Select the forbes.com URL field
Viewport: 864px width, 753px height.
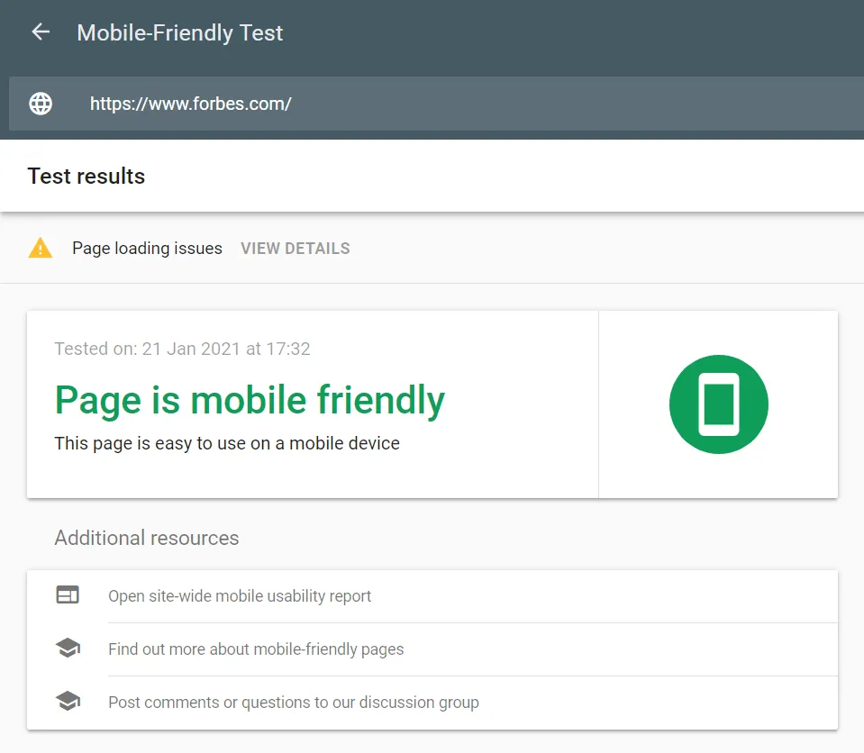click(190, 104)
